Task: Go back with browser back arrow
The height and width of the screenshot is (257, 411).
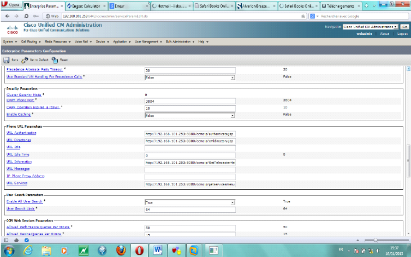Action: click(x=7, y=16)
